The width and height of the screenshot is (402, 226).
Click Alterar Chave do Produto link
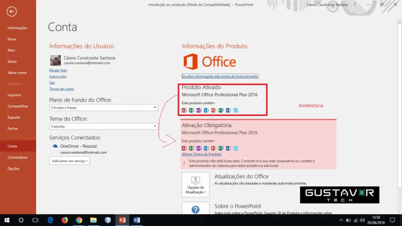point(201,154)
